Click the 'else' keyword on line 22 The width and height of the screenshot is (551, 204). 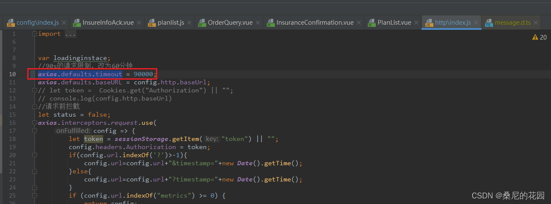tap(80, 171)
